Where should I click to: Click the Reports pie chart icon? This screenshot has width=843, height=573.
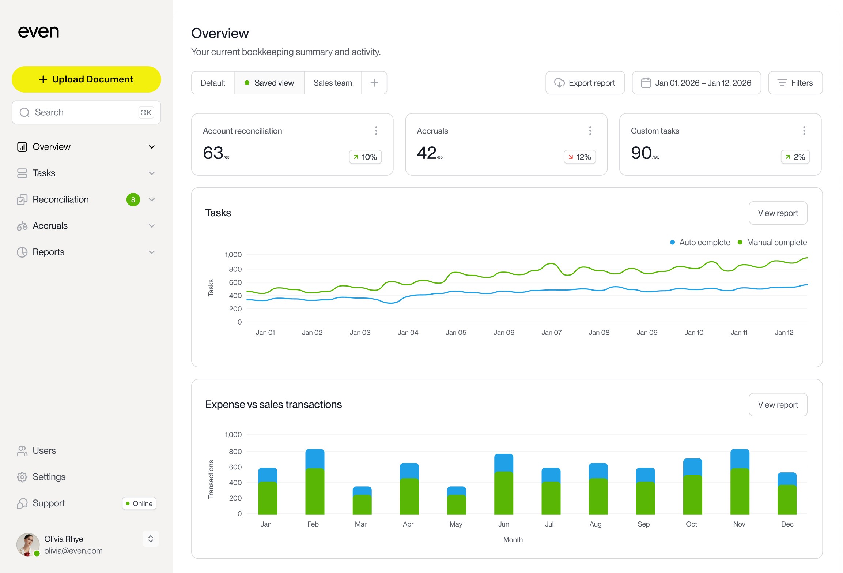[22, 252]
